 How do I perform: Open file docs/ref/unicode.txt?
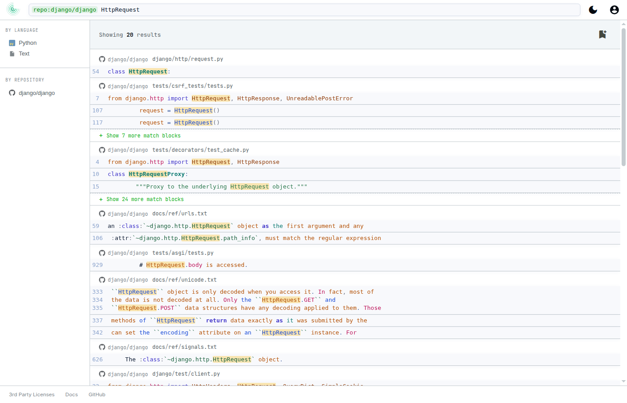click(185, 280)
